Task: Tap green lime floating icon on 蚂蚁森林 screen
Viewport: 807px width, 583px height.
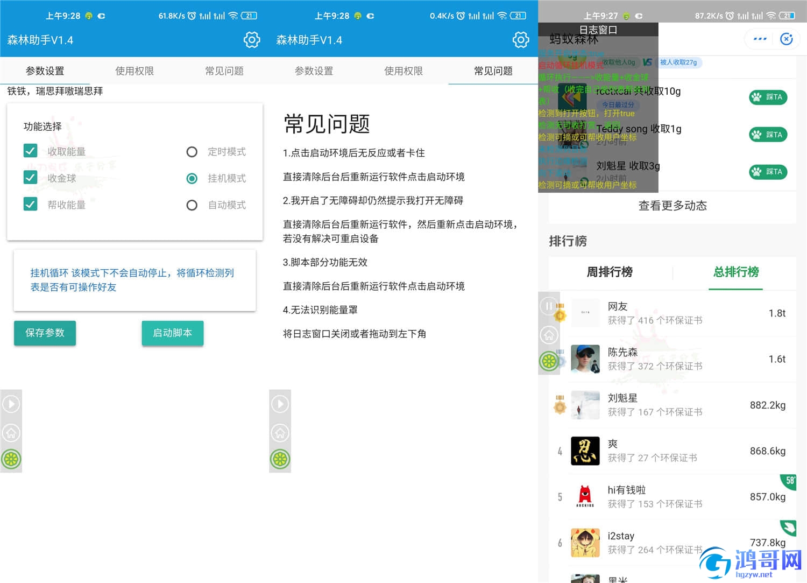Action: 549,361
